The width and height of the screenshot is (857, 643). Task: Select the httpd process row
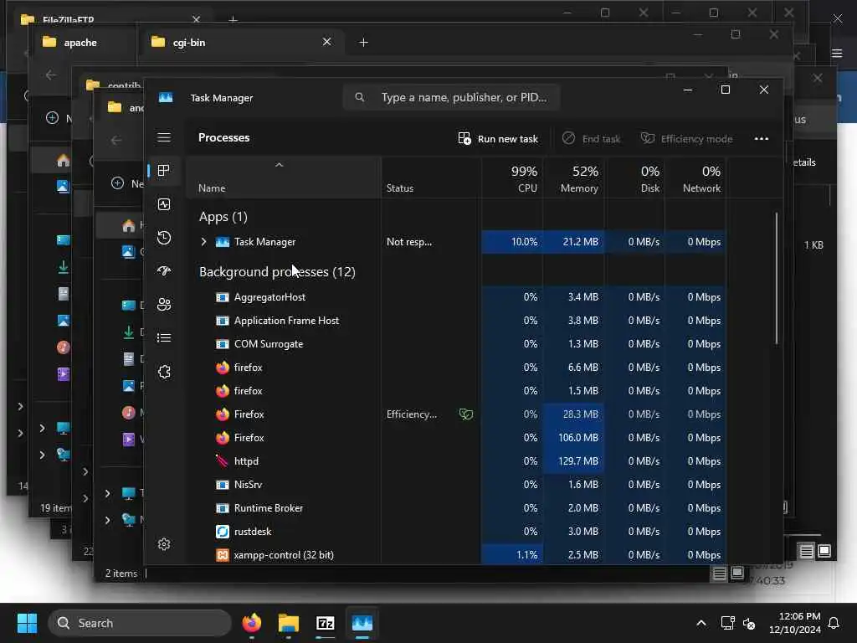[458, 461]
